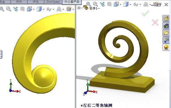Click the X axis of close-up view triad
Screen dimensions: 171x108
[16, 91]
